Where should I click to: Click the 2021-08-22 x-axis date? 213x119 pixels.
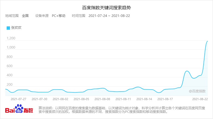[200, 99]
